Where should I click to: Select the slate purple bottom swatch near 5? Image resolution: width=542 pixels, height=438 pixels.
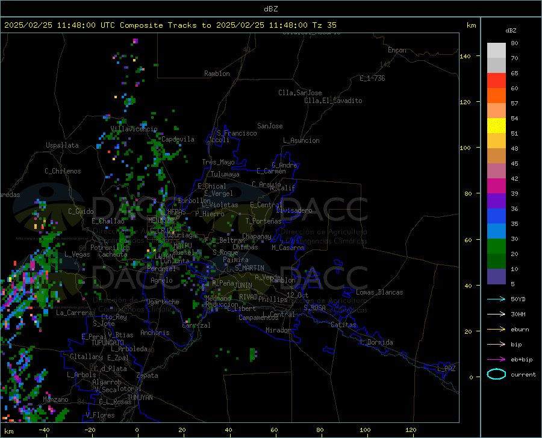pyautogui.click(x=496, y=276)
